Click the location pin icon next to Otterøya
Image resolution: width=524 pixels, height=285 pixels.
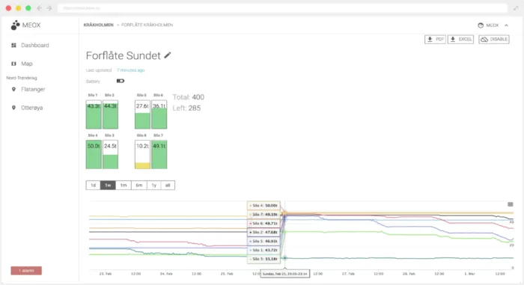pyautogui.click(x=13, y=108)
